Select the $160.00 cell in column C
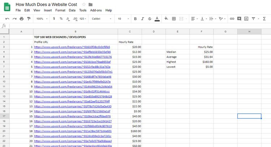Screen dimensions: 271x147 point(130,131)
